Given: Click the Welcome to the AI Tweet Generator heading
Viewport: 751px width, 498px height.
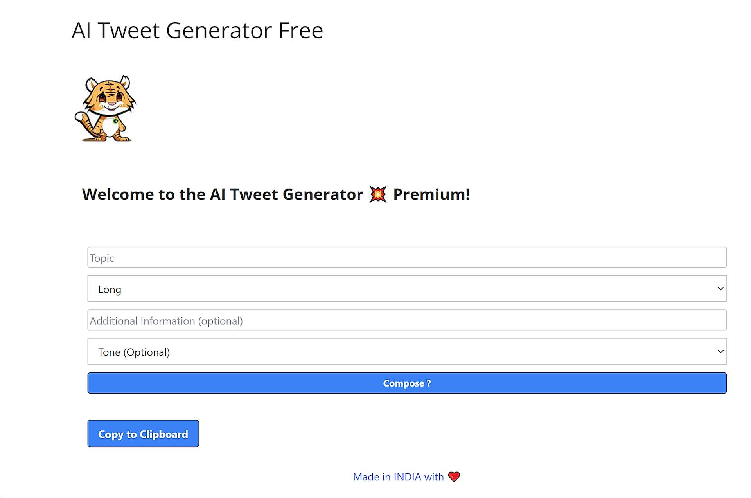Looking at the screenshot, I should click(222, 194).
